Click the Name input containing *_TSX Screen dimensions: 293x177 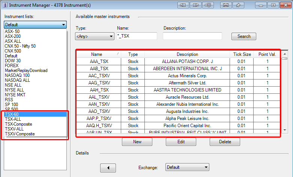pyautogui.click(x=137, y=36)
